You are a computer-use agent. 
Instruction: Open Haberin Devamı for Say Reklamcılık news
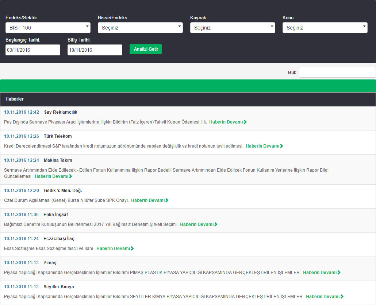click(228, 122)
